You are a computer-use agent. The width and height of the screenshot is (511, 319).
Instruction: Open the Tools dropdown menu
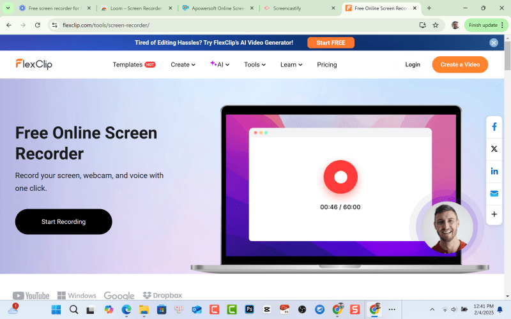click(254, 64)
